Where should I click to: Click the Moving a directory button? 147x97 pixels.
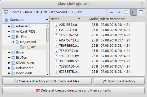click(x=119, y=81)
